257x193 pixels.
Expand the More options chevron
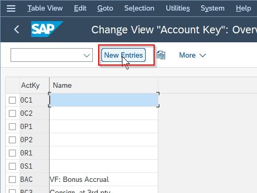click(x=203, y=56)
